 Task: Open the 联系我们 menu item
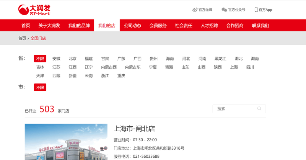(260, 26)
